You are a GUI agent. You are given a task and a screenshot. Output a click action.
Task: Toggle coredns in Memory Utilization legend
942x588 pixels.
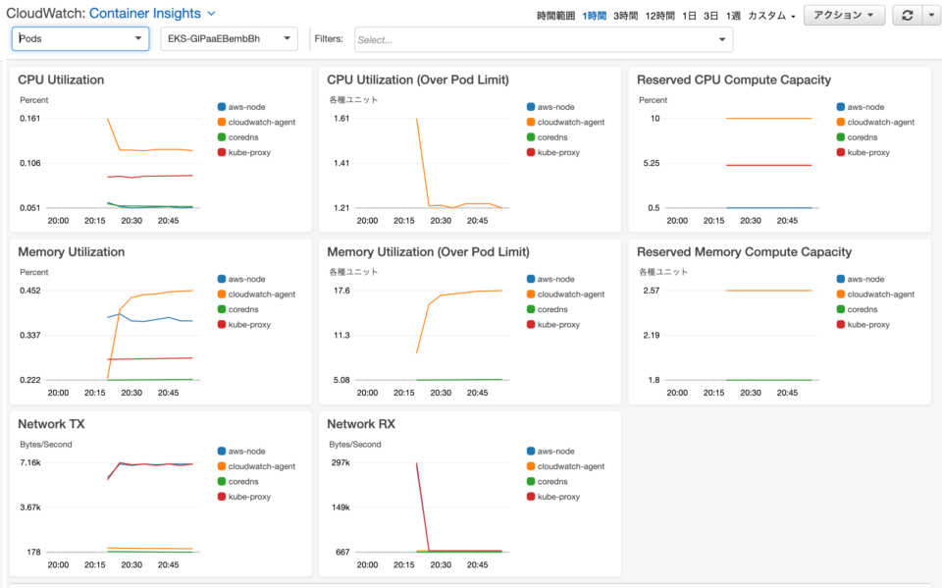coord(237,309)
